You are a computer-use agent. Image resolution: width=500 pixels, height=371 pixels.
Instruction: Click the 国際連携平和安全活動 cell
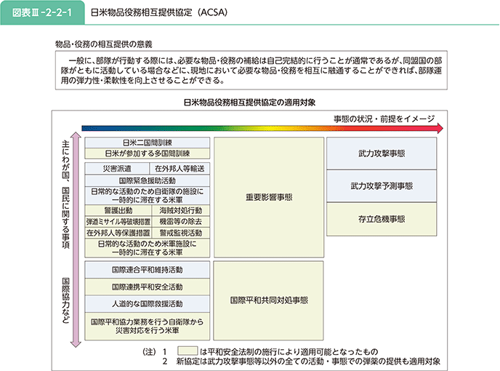[x=148, y=287]
